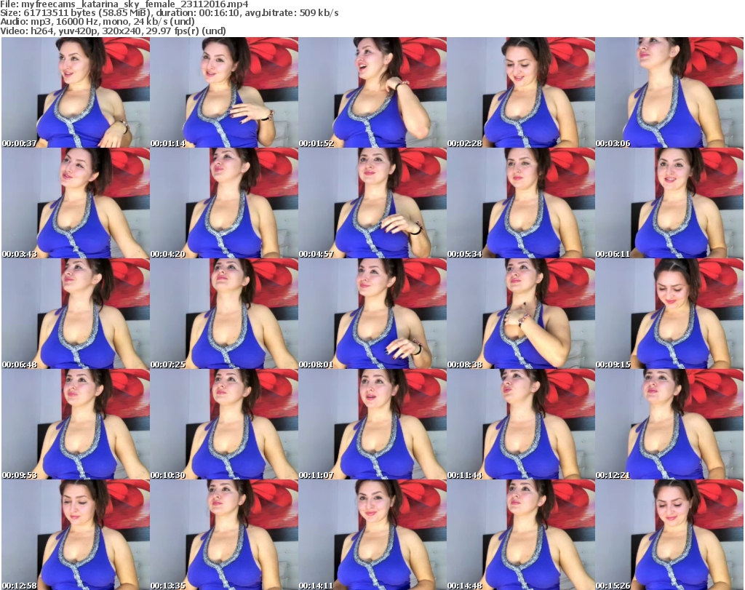This screenshot has height=590, width=745.
Task: Click the thumbnail at 00:14:48
Action: pyautogui.click(x=521, y=535)
